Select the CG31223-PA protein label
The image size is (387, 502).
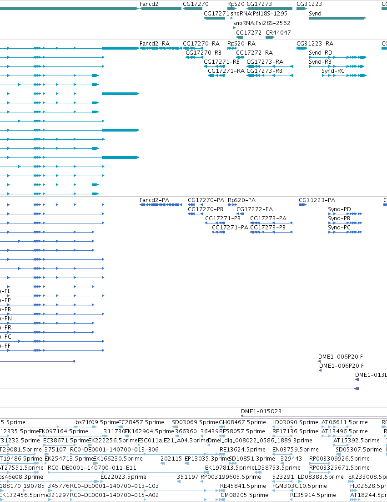(317, 200)
